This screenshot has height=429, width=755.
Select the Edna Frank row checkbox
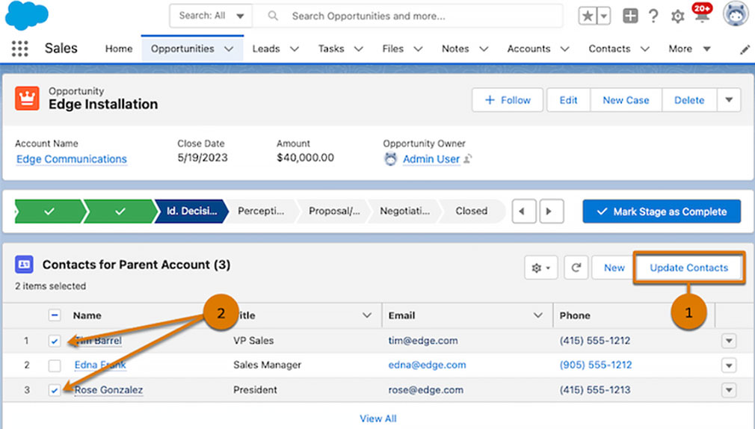(x=55, y=365)
